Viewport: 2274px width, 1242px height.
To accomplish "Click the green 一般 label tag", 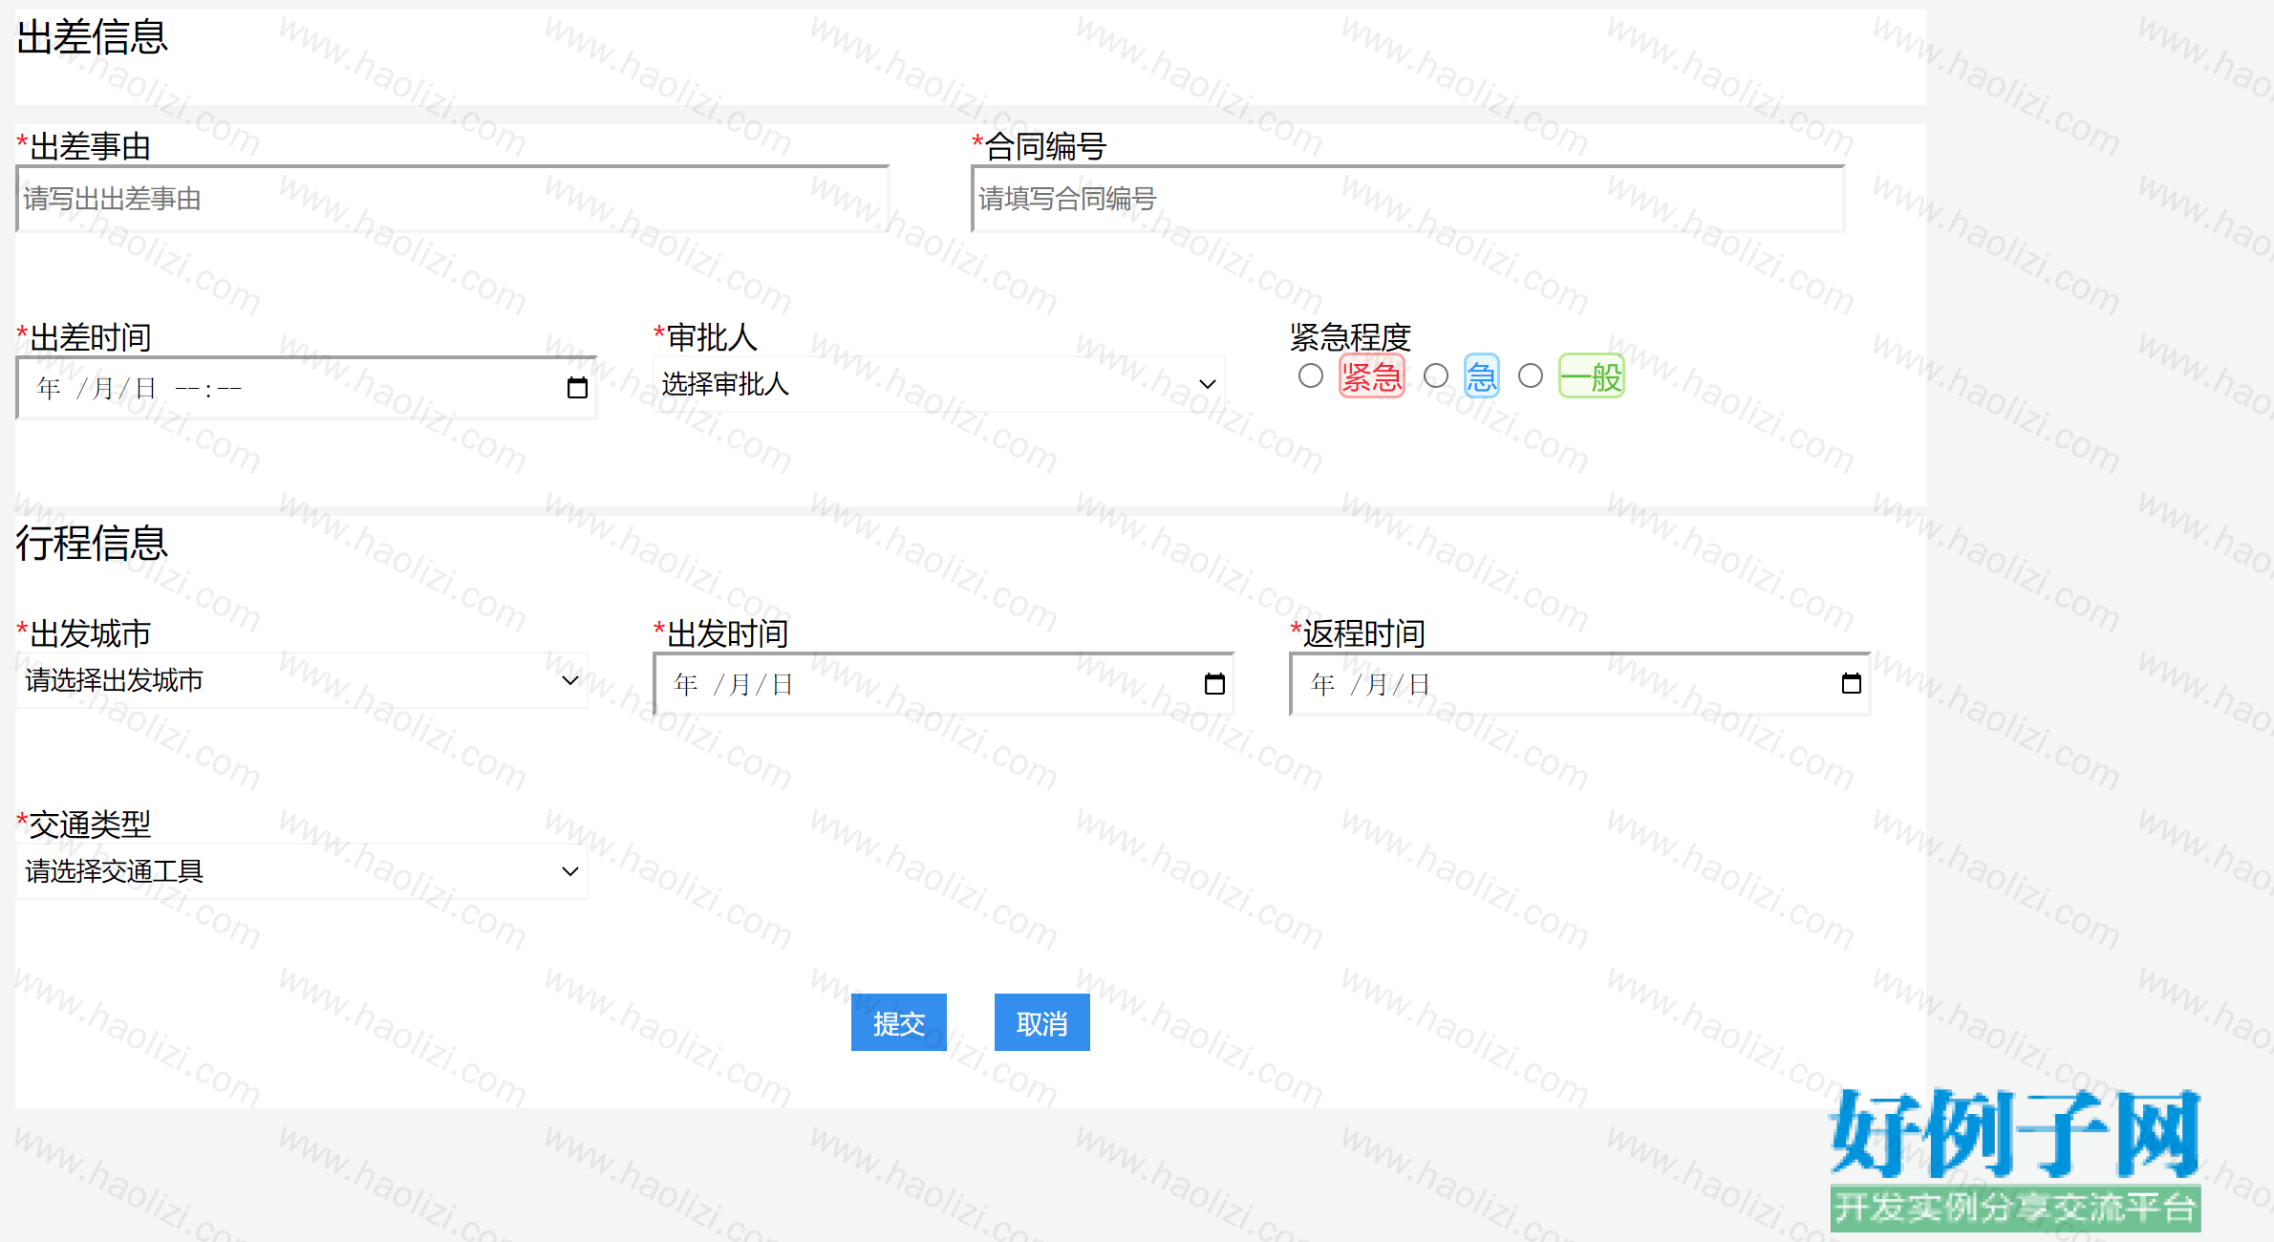I will coord(1592,376).
